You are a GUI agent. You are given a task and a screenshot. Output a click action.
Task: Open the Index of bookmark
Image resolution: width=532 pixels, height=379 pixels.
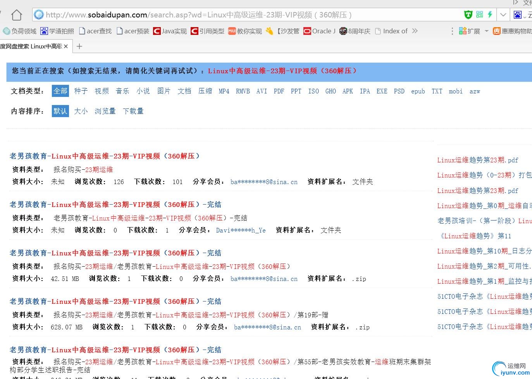pyautogui.click(x=392, y=31)
